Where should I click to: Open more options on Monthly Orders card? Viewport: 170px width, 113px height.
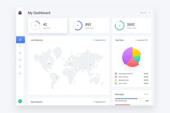point(148,25)
